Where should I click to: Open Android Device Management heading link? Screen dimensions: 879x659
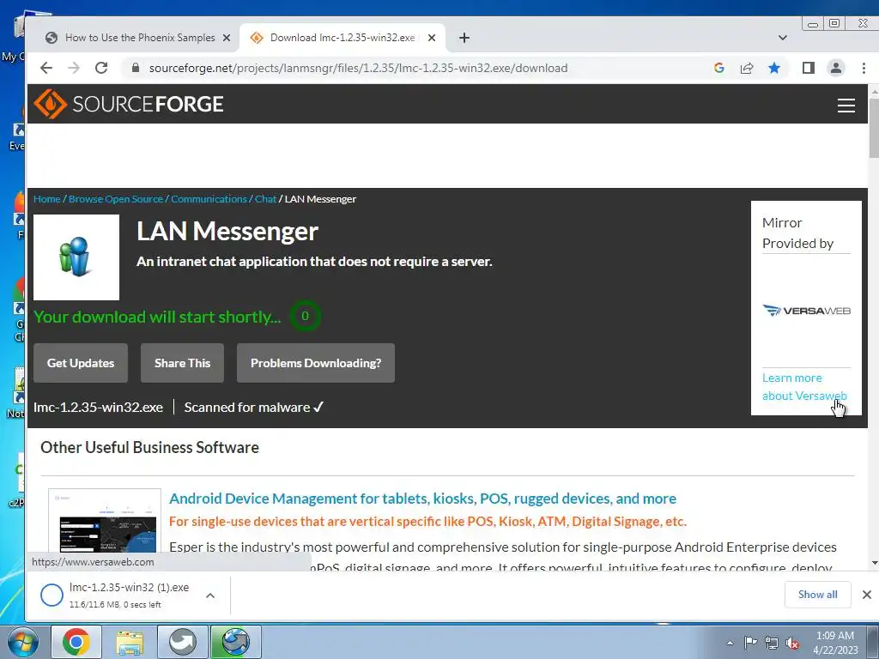tap(422, 499)
